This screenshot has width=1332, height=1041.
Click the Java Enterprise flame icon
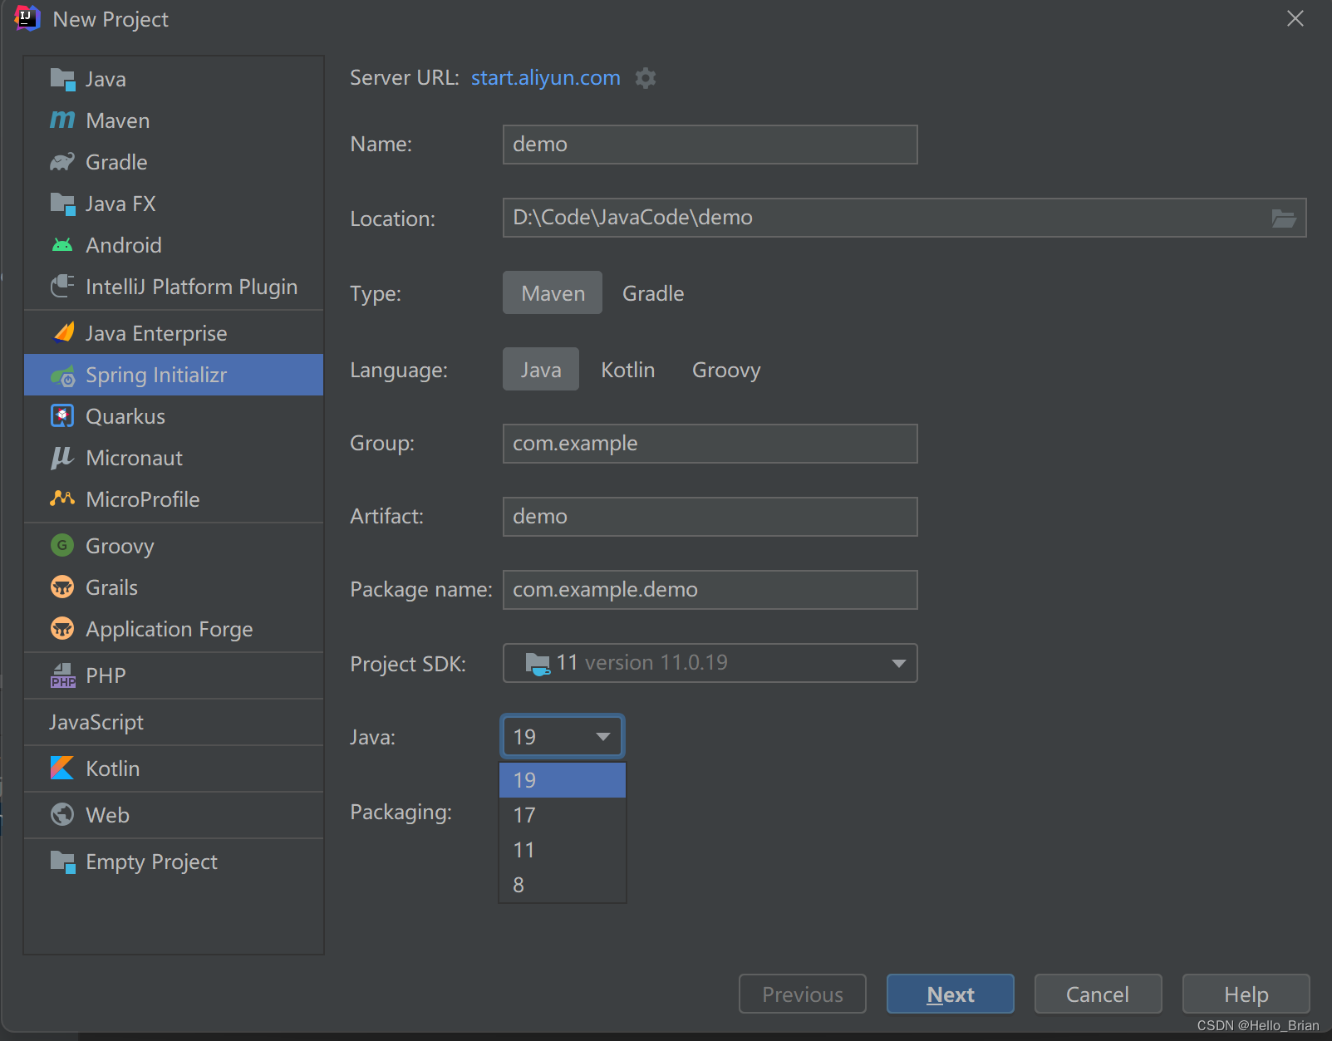tap(64, 332)
